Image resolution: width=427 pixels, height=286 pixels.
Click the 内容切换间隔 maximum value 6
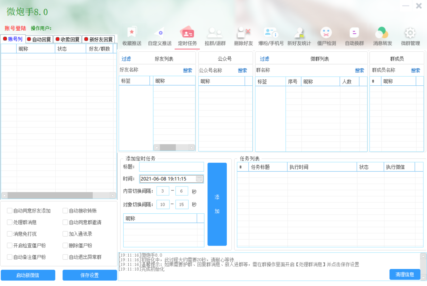click(x=181, y=191)
